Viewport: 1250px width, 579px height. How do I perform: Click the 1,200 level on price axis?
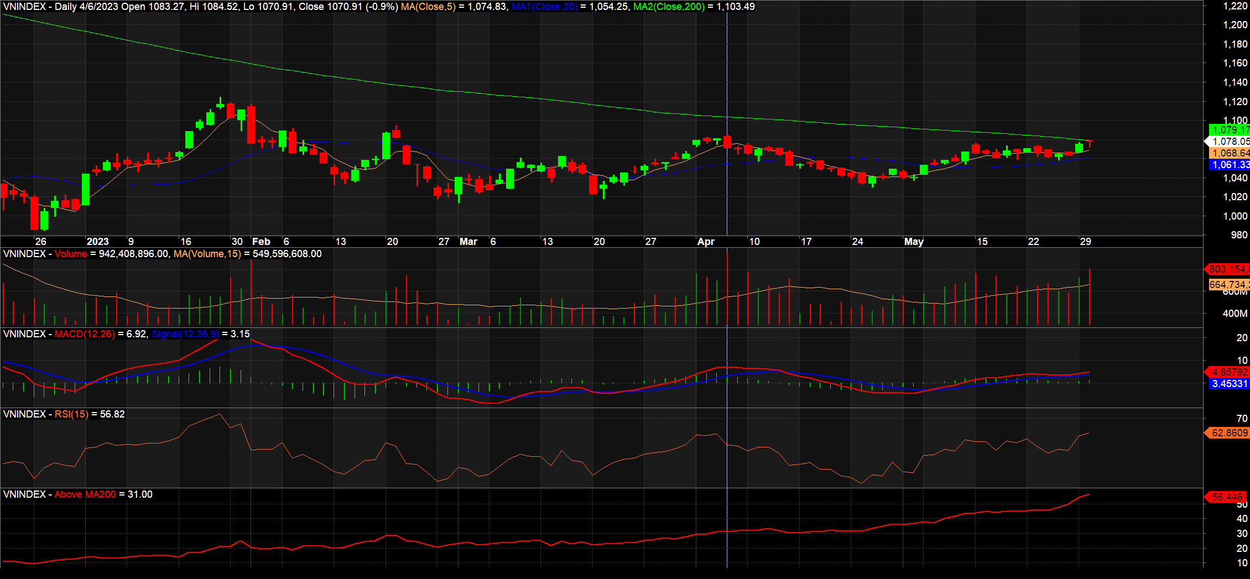(1235, 25)
